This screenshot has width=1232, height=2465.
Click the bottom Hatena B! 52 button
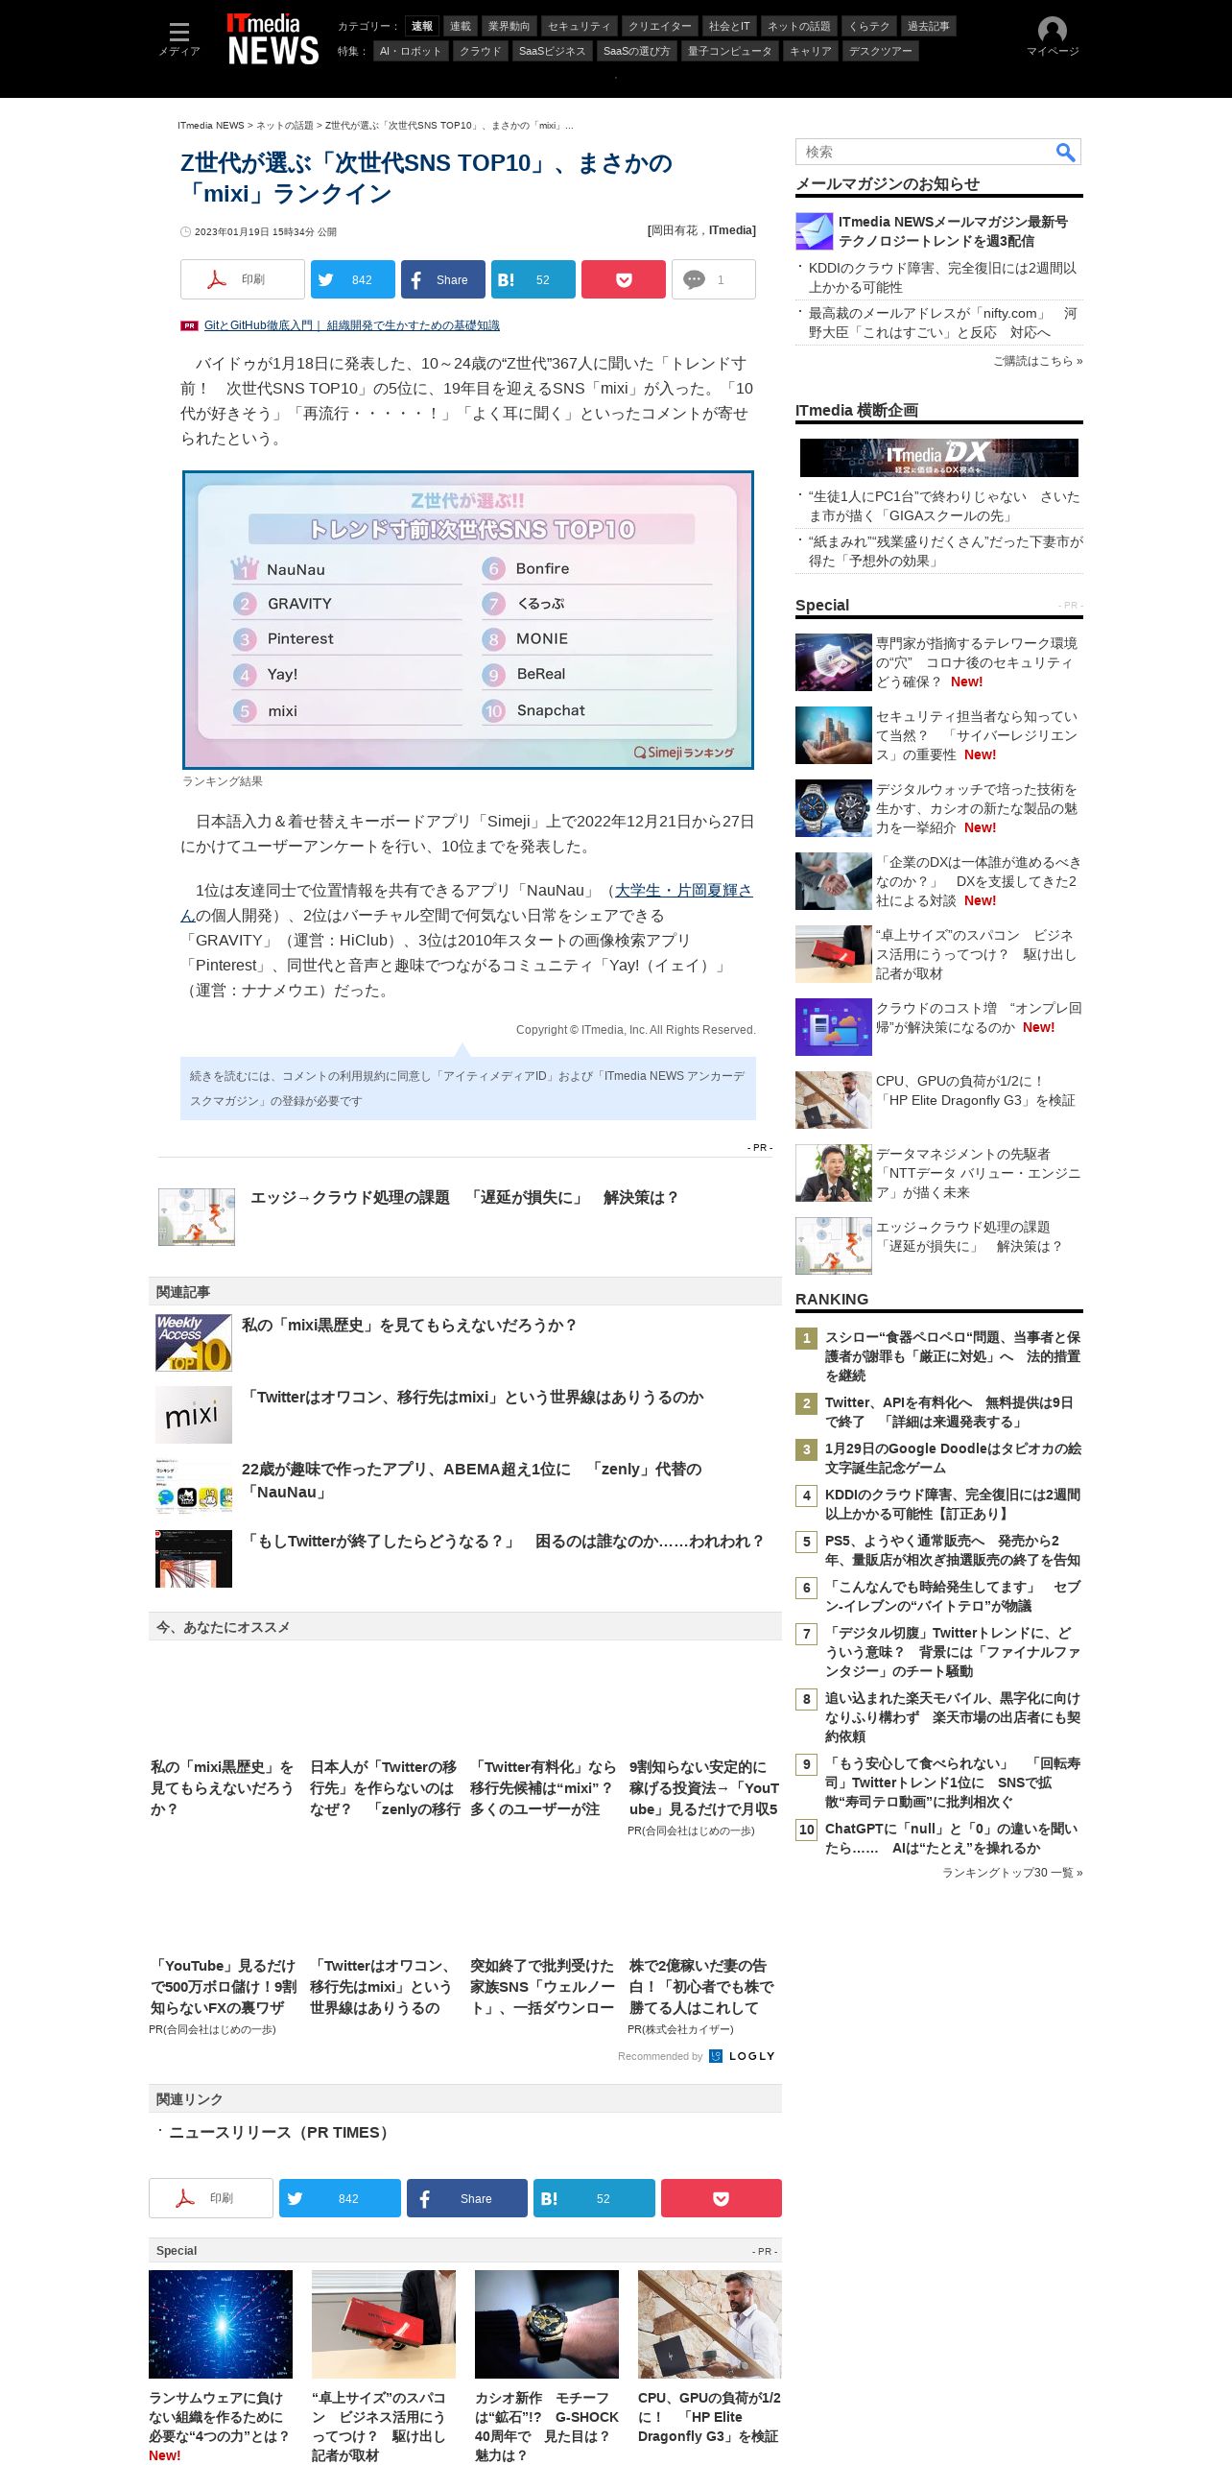(594, 2198)
